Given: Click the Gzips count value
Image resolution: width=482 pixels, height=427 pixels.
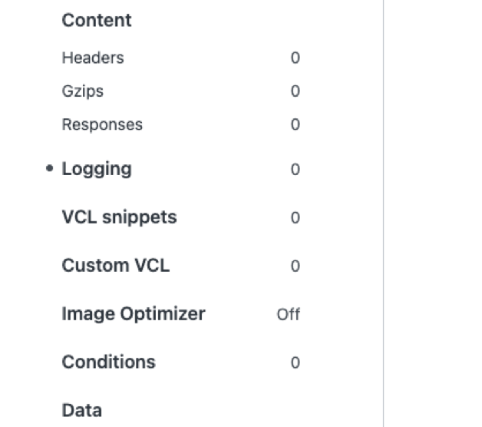Looking at the screenshot, I should 295,92.
